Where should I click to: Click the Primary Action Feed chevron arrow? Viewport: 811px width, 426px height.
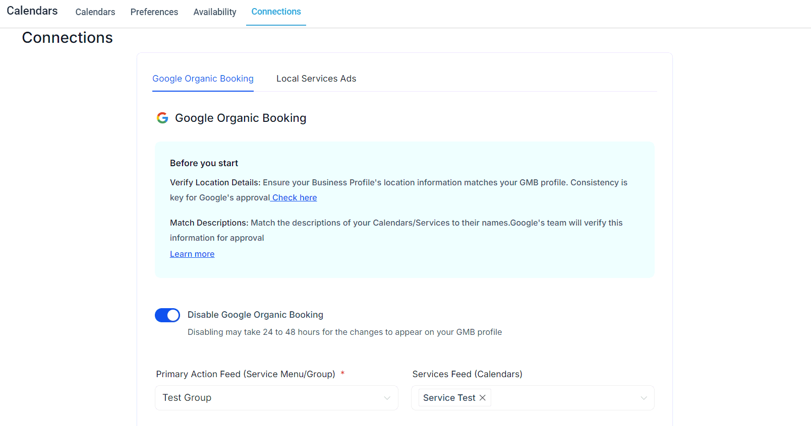387,398
